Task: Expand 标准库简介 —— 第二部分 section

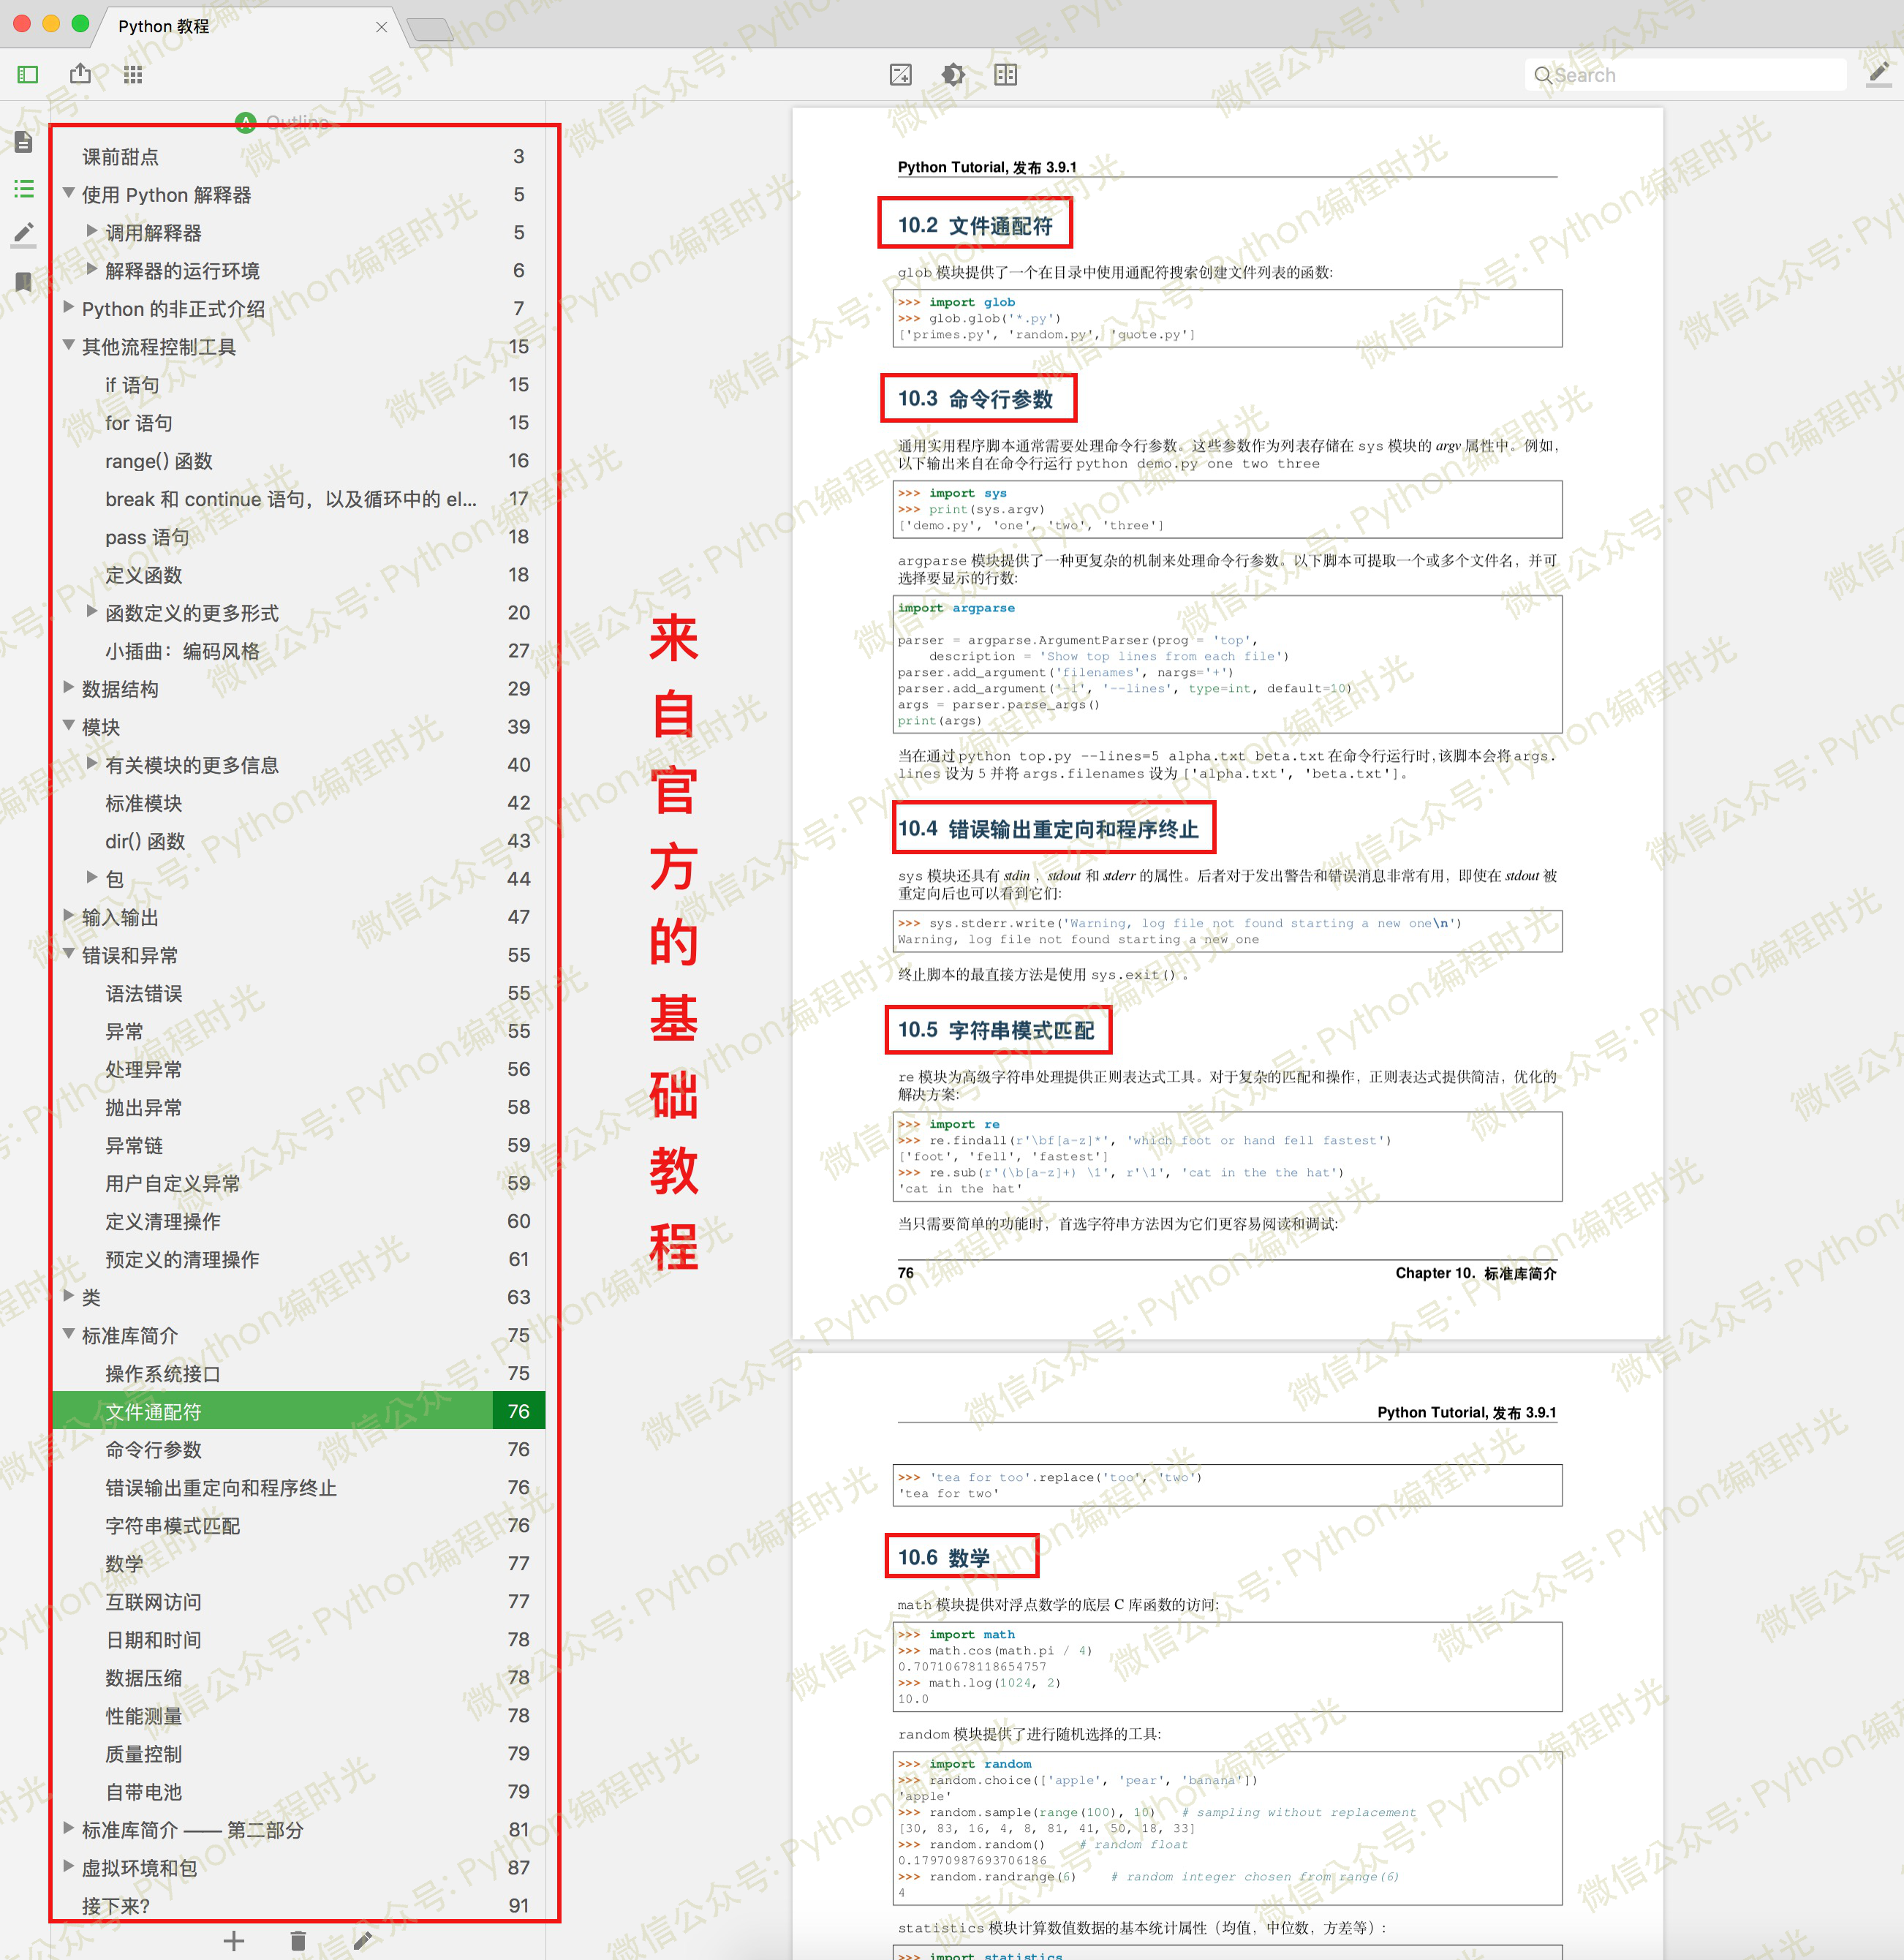Action: coord(69,1828)
